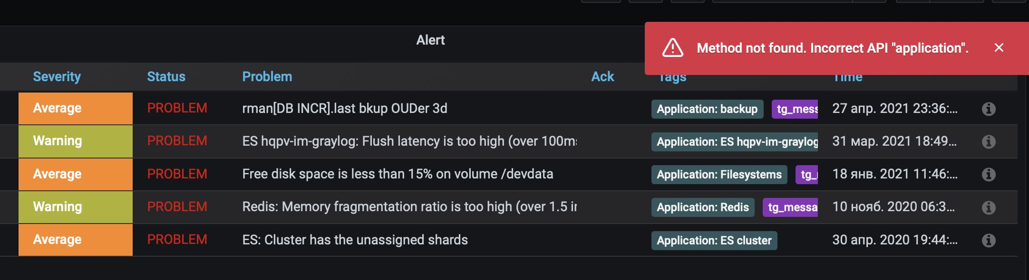This screenshot has height=280, width=1029.
Task: Click the info icon on the rman backup alert row
Action: coord(989,108)
